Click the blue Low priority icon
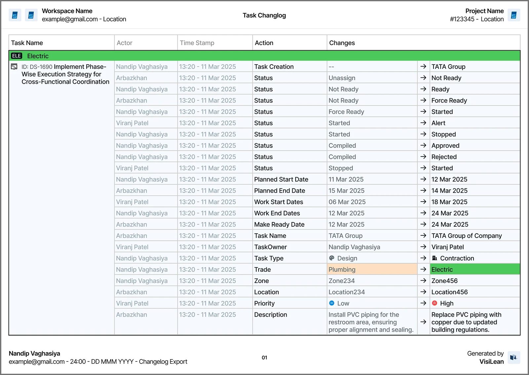529x375 pixels. point(332,303)
